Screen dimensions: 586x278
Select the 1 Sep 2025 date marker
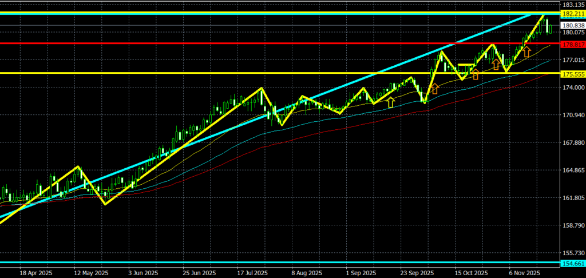pos(361,273)
